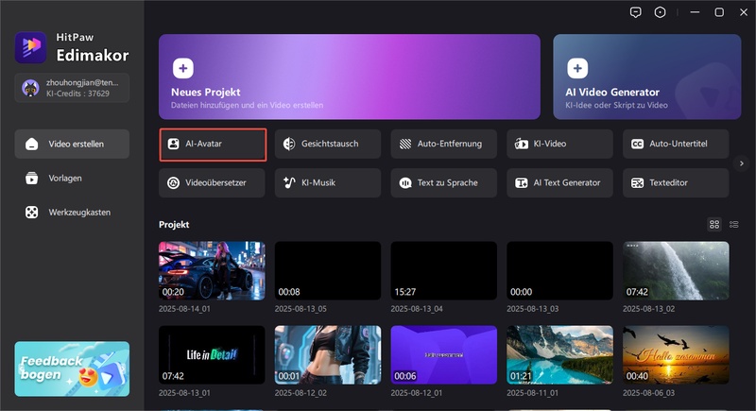Click the Video erstellen home icon
This screenshot has height=411, width=756.
tap(32, 144)
